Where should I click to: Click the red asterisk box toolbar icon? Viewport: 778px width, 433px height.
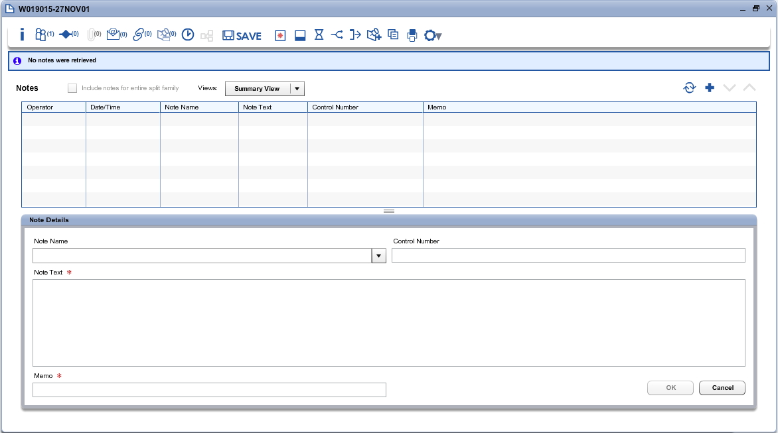(x=280, y=36)
